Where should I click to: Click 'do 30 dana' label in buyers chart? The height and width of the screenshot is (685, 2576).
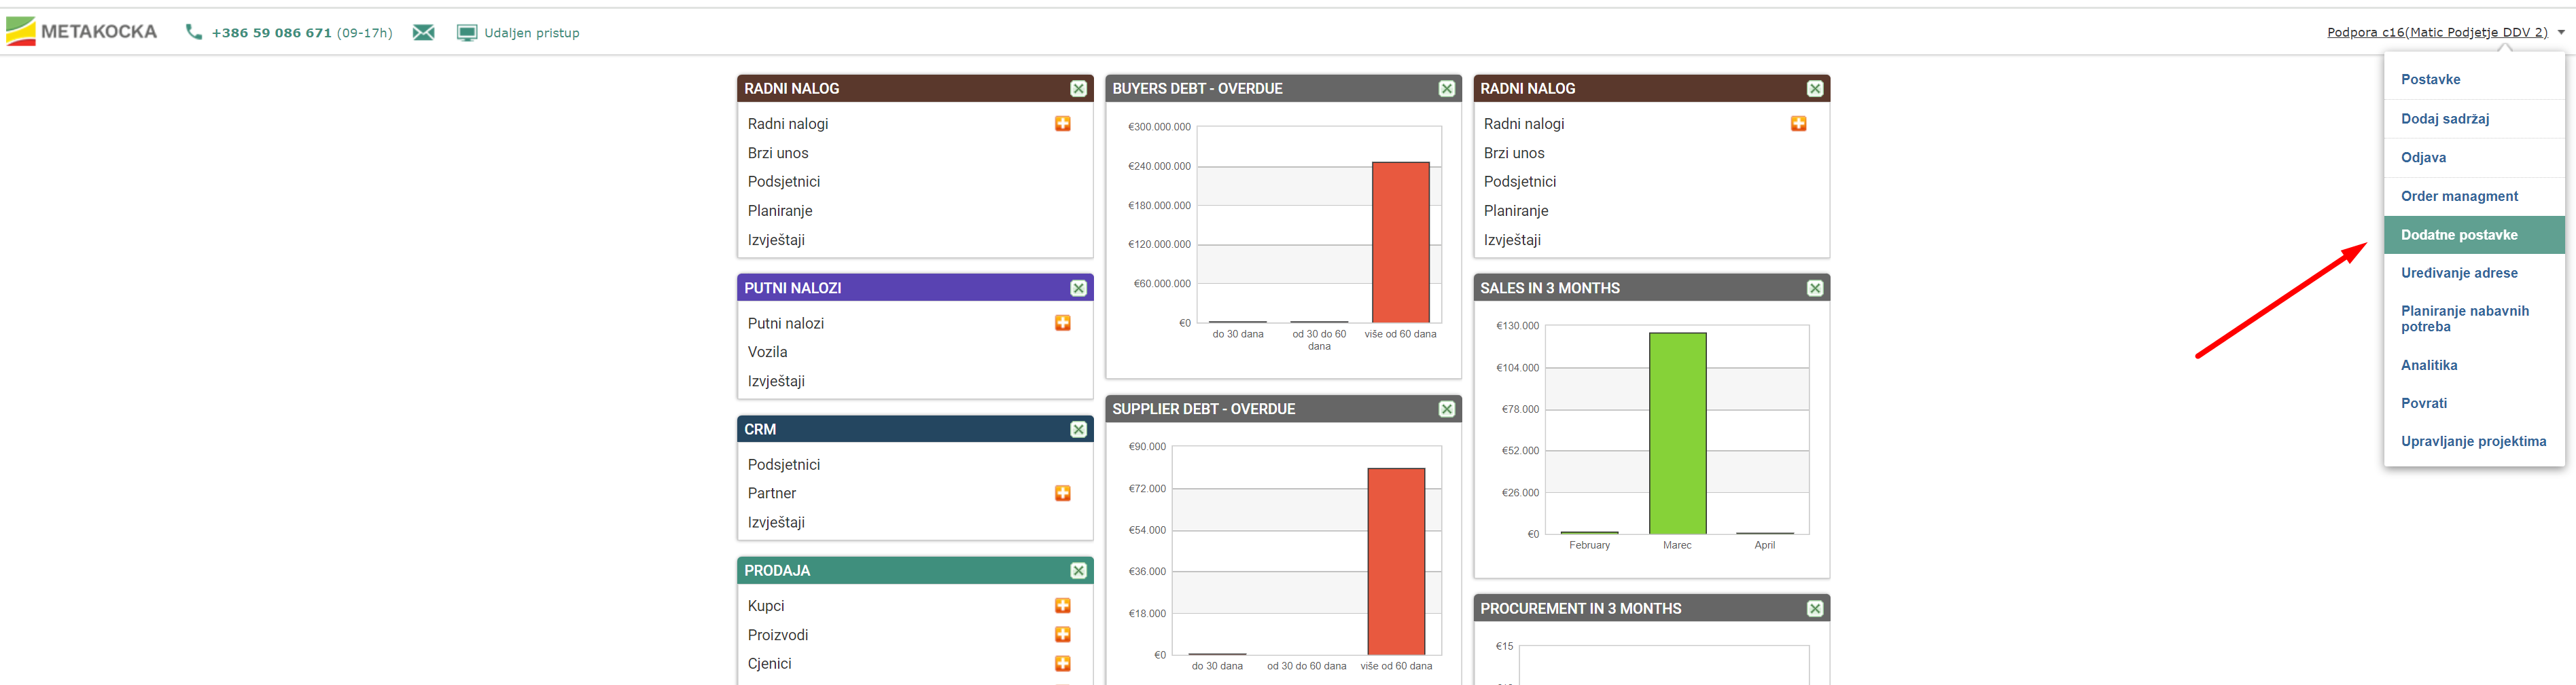[1237, 333]
